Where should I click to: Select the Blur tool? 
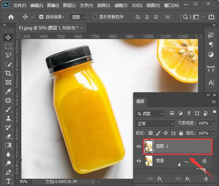[x=8, y=154]
